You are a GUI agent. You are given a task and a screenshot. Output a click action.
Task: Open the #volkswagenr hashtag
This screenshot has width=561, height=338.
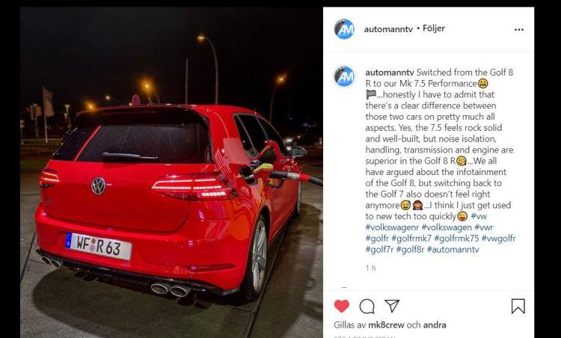click(x=392, y=227)
